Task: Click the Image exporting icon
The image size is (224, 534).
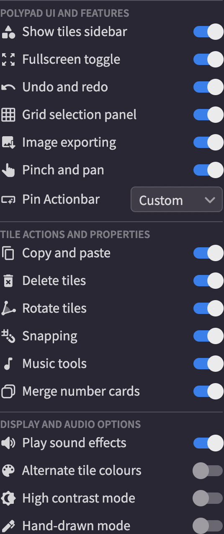Action: [x=8, y=143]
